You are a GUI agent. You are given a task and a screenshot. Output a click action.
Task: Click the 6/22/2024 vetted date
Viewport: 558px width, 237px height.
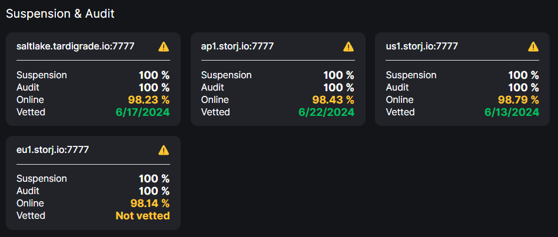click(x=326, y=112)
